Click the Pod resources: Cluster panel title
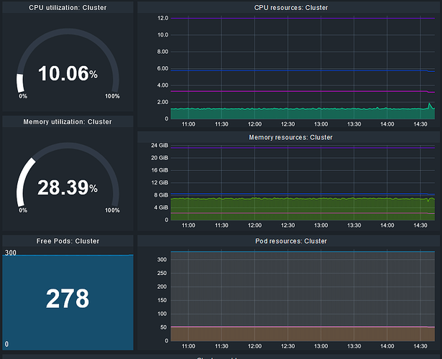 pos(291,241)
